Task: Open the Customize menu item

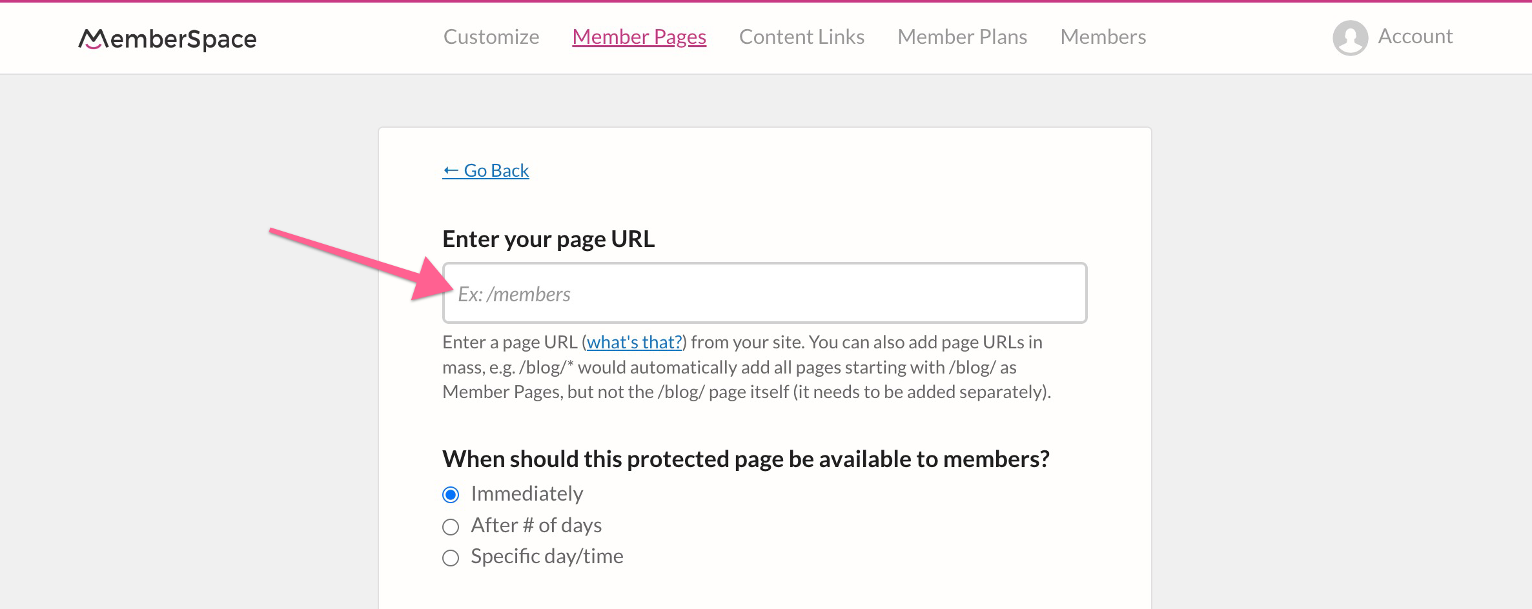Action: click(x=491, y=37)
